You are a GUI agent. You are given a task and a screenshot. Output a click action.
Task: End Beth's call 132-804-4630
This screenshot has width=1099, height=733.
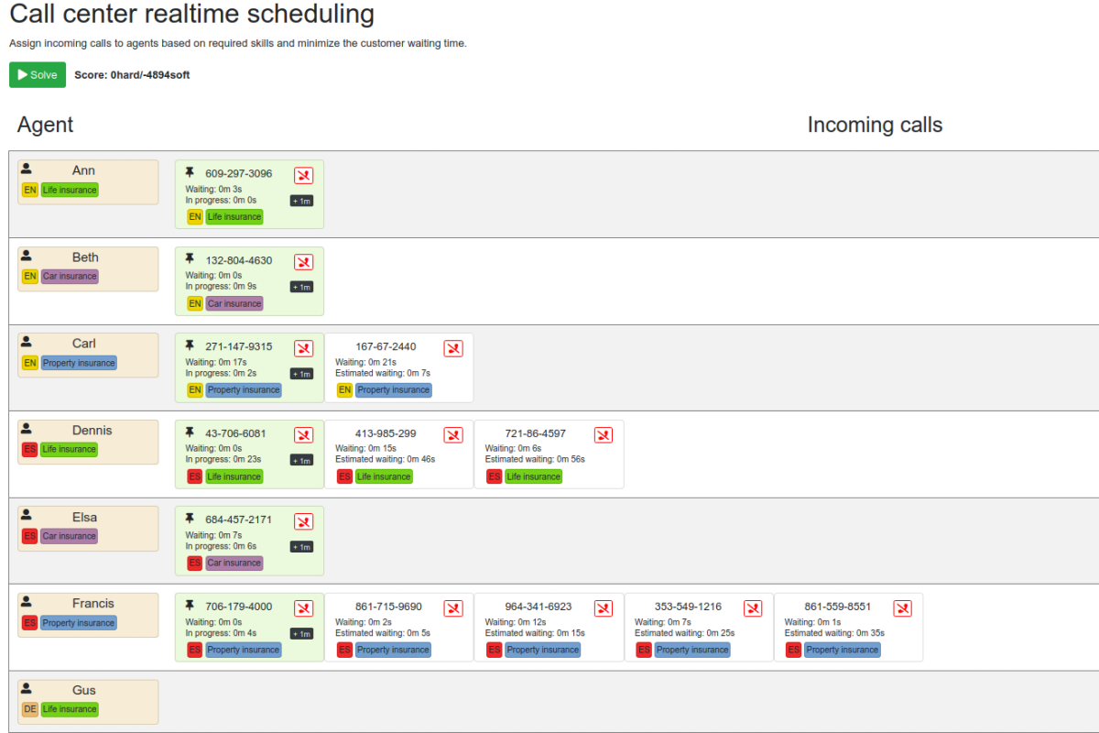coord(303,262)
